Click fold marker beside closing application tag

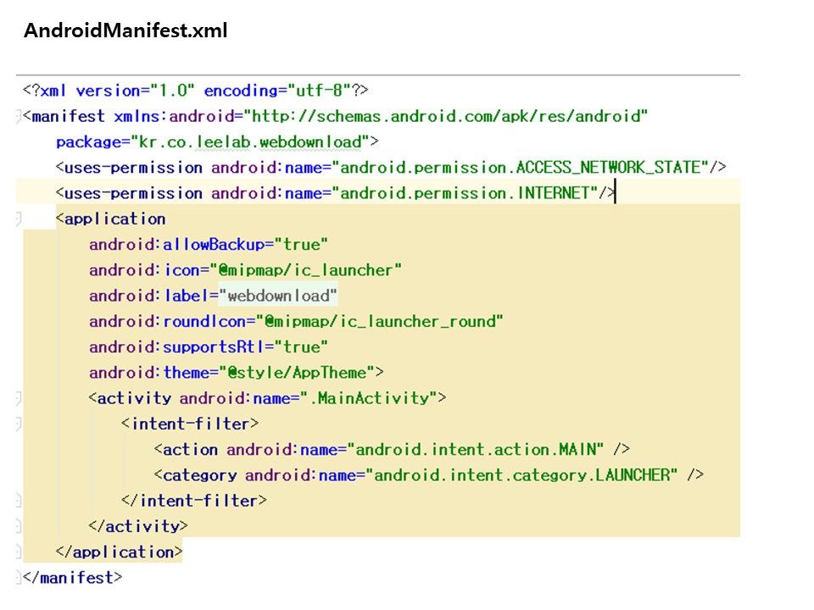pyautogui.click(x=20, y=552)
